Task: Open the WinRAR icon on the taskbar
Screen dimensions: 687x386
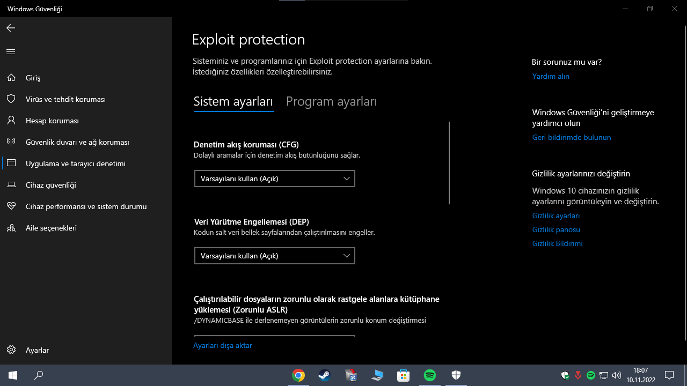Action: 351,375
